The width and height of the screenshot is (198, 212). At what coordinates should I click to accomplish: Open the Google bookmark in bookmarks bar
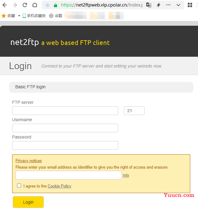click(x=56, y=16)
